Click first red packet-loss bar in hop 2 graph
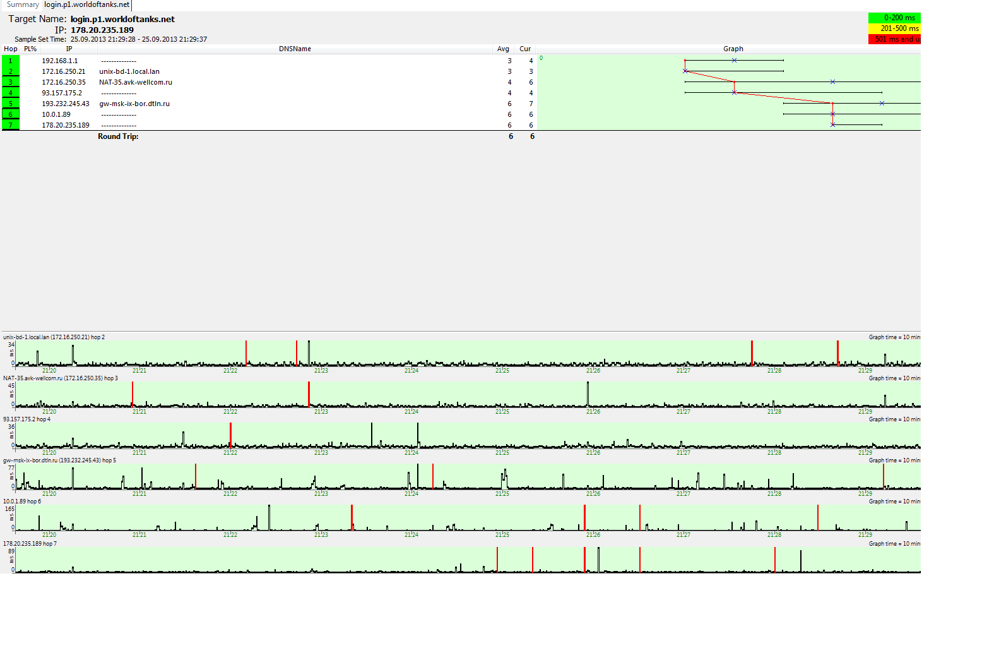982x655 pixels. 246,353
